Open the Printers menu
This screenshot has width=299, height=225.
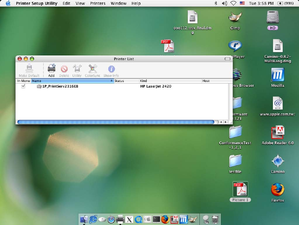pyautogui.click(x=98, y=3)
